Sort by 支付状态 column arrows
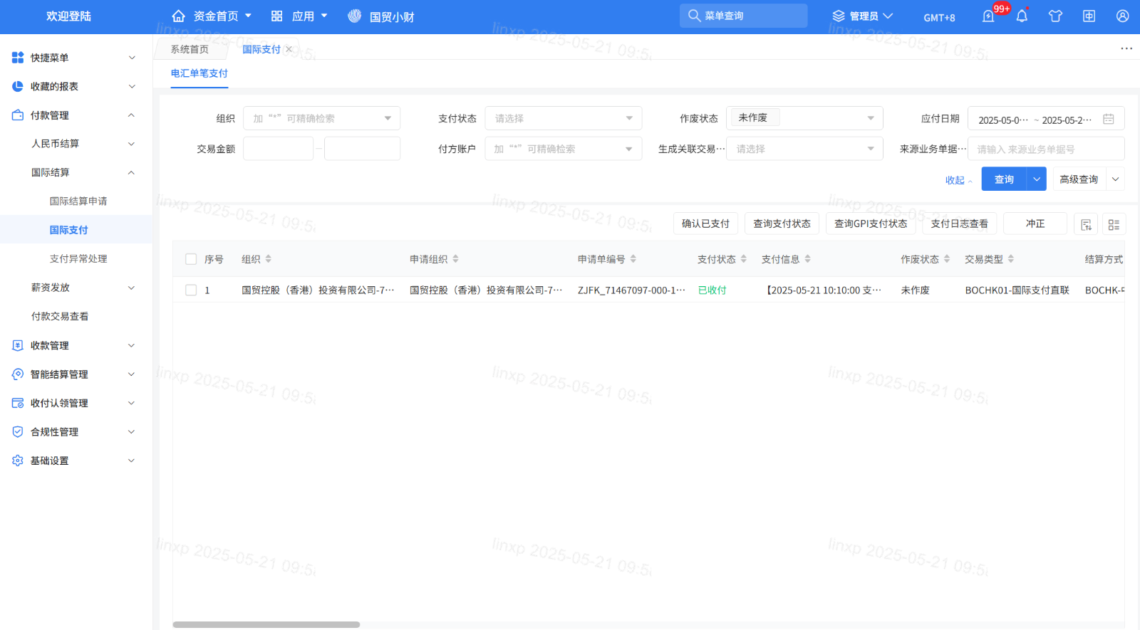Image resolution: width=1140 pixels, height=630 pixels. [x=743, y=259]
